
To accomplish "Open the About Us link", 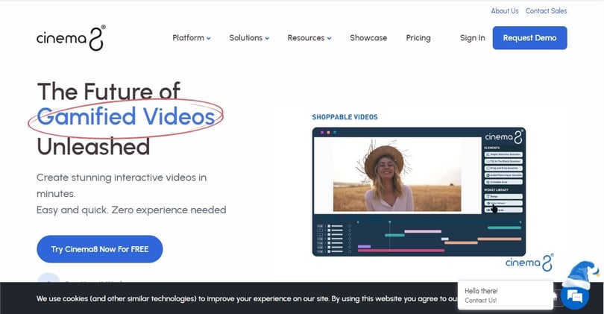I will [x=505, y=10].
